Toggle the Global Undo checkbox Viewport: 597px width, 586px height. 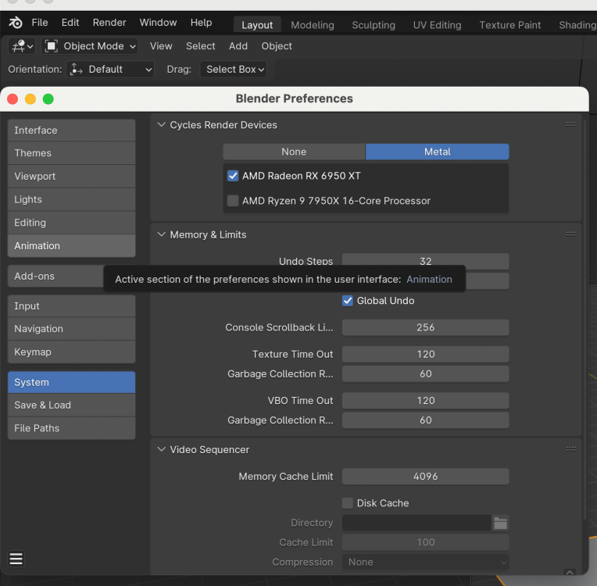347,301
